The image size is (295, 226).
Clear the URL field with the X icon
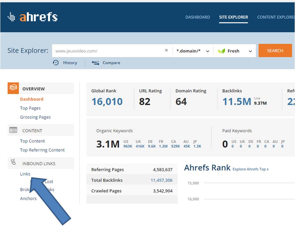pos(166,50)
